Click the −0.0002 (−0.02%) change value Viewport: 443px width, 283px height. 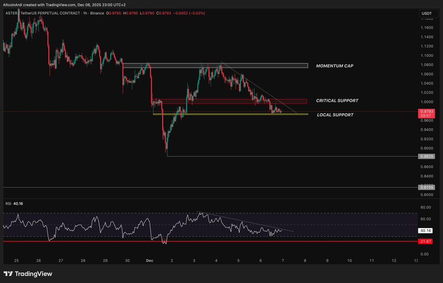click(189, 13)
